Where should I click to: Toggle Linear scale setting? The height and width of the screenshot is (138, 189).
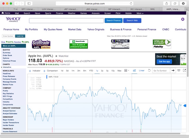click(x=141, y=71)
